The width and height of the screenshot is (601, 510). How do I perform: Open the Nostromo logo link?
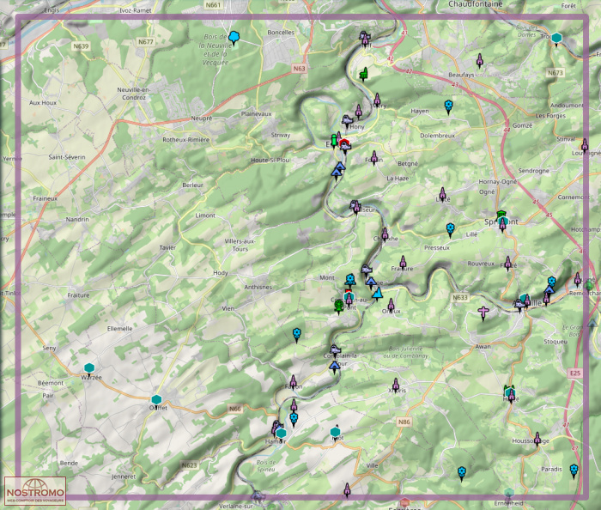[x=35, y=491]
